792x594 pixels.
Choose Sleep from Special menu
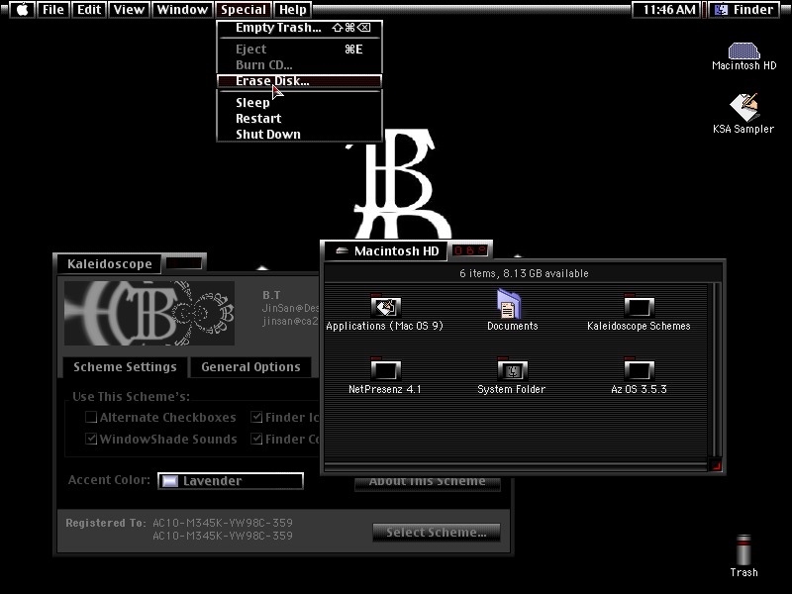300,103
